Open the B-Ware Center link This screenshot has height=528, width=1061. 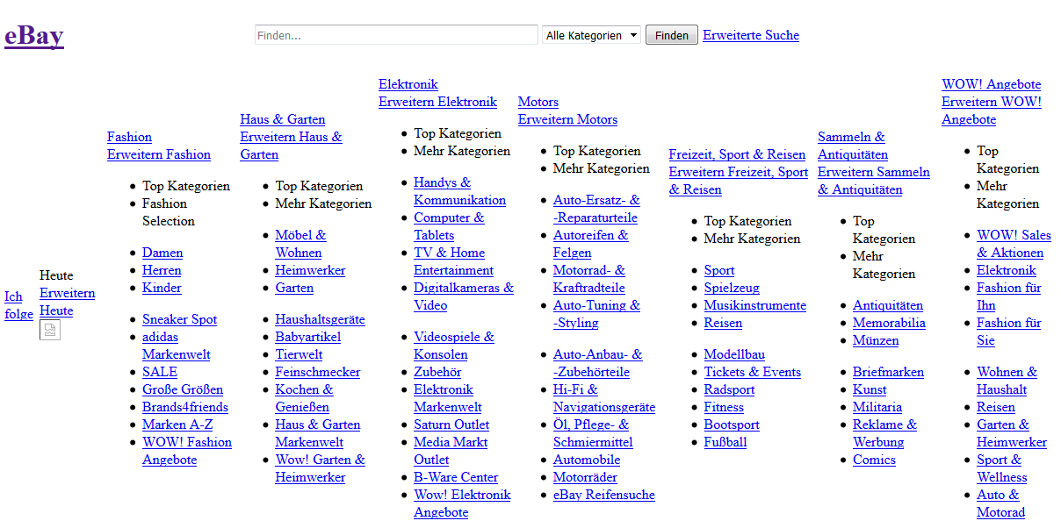tap(456, 477)
